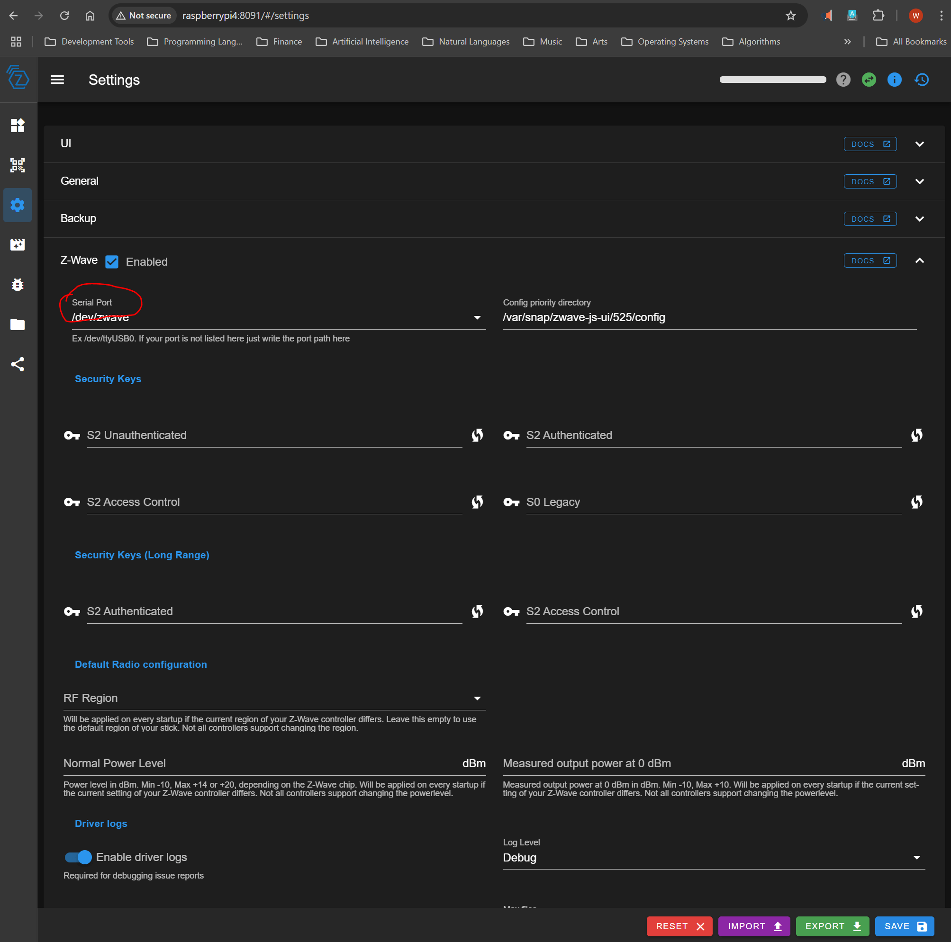Open the Serial Port dropdown
This screenshot has width=951, height=942.
279,317
